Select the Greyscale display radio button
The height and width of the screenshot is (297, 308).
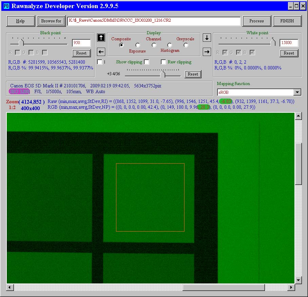(186, 45)
